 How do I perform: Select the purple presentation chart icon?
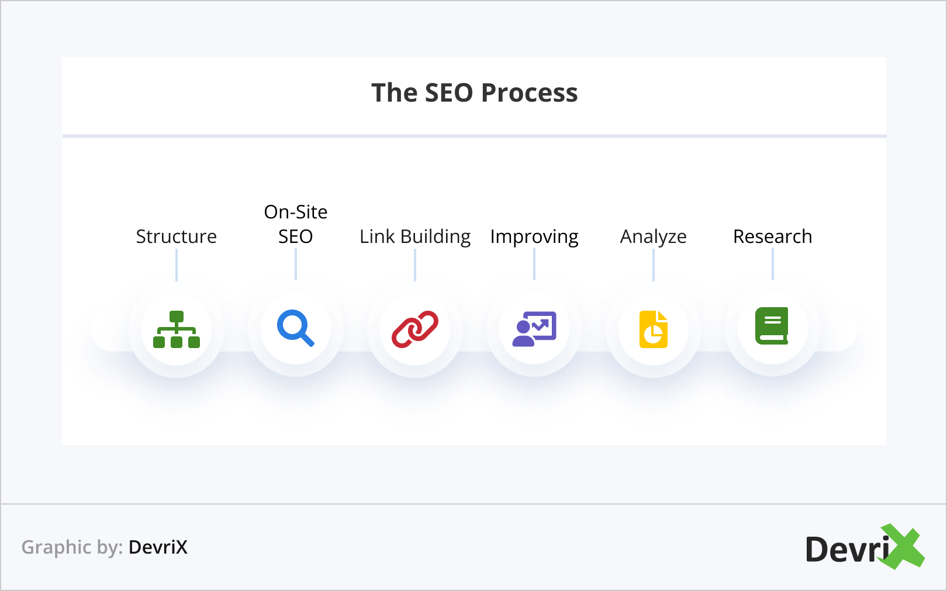tap(534, 329)
